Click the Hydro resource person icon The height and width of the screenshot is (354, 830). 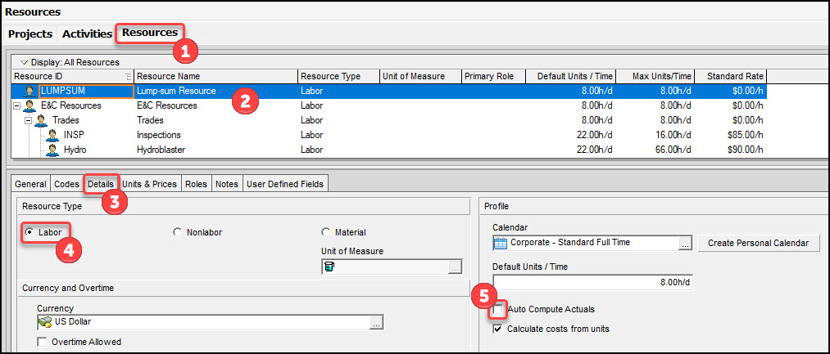pos(52,150)
